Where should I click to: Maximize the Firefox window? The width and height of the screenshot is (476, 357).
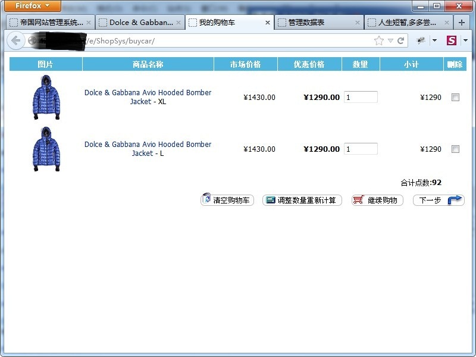[437, 6]
